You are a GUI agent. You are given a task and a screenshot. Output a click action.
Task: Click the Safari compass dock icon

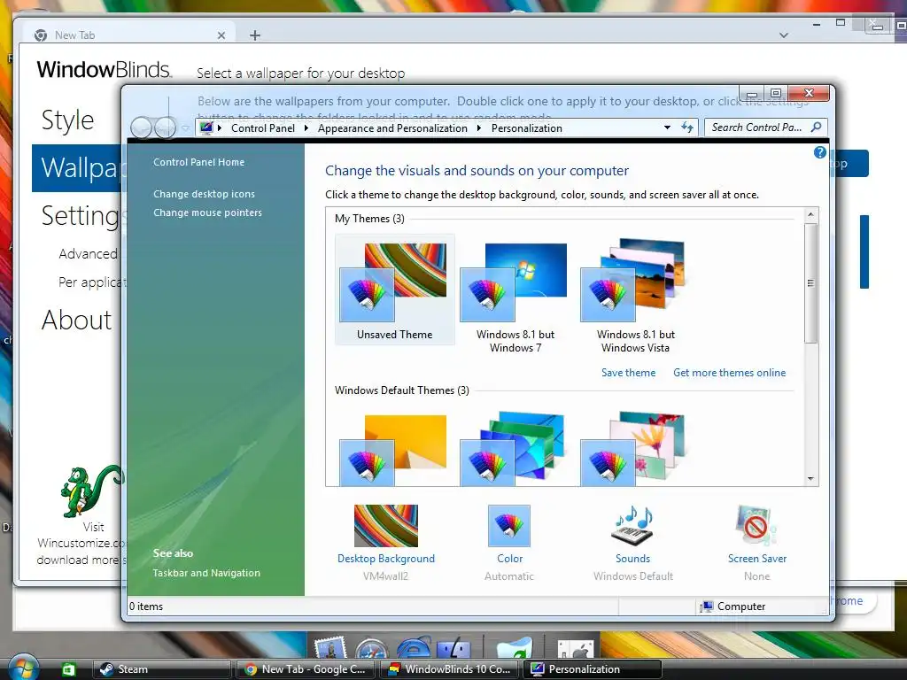[372, 648]
